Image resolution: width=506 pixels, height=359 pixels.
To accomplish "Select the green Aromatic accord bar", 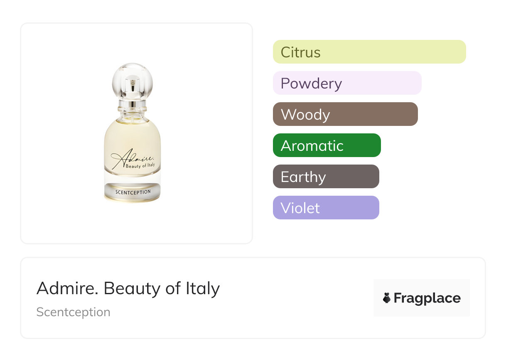I will click(327, 145).
